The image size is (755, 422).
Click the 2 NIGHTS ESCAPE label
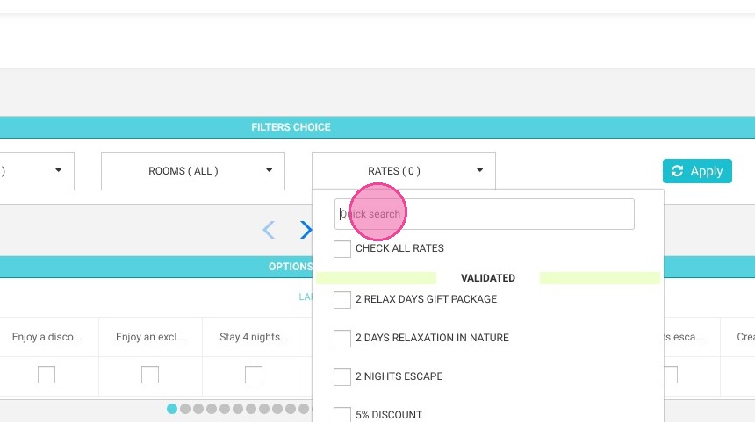(399, 376)
